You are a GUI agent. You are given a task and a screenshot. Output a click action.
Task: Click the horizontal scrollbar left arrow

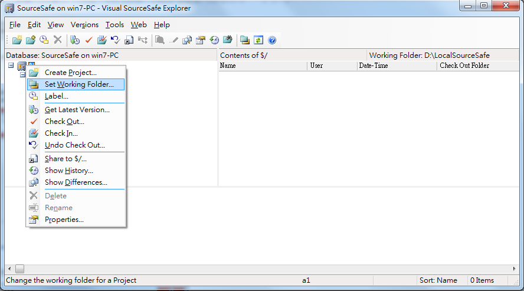9,269
